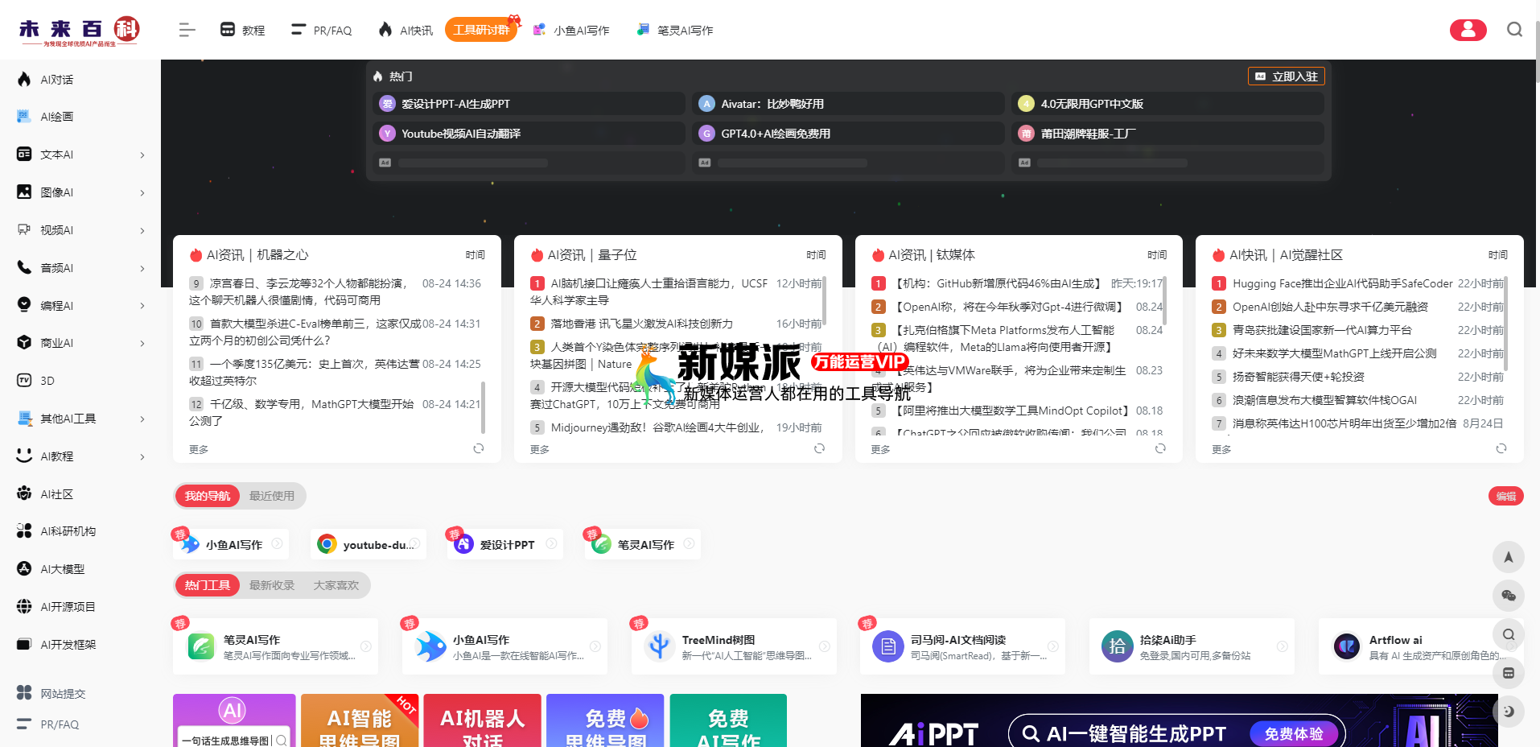The image size is (1540, 747).
Task: Click the 工具研讨群 orange menu button
Action: (481, 30)
